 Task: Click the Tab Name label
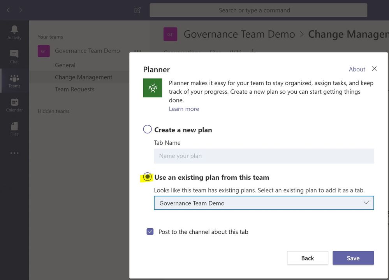tap(167, 143)
